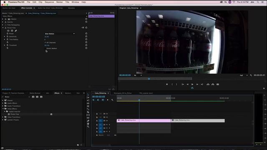Viewport: 267px width, 150px height.
Task: Open the Sequence menu
Action: (x=49, y=2)
